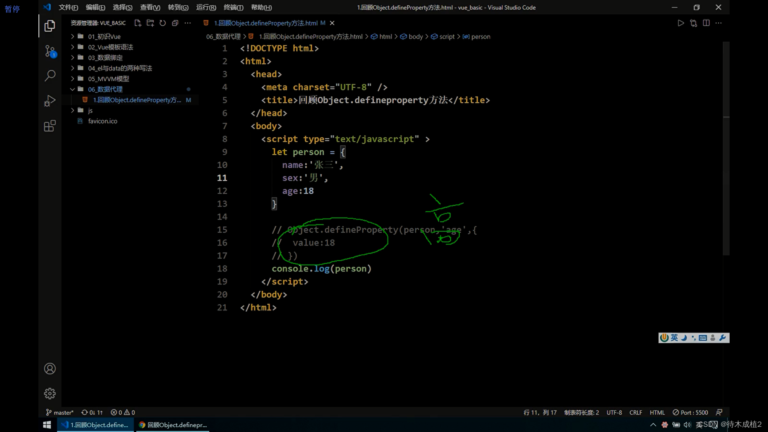Click Live Server Port 5500 indicator
This screenshot has height=432, width=768.
pos(690,412)
